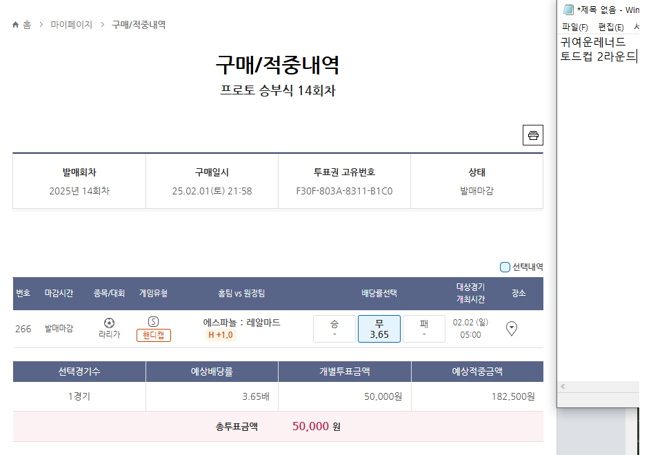This screenshot has width=662, height=455.
Task: Open the venue location pin icon
Action: click(512, 329)
